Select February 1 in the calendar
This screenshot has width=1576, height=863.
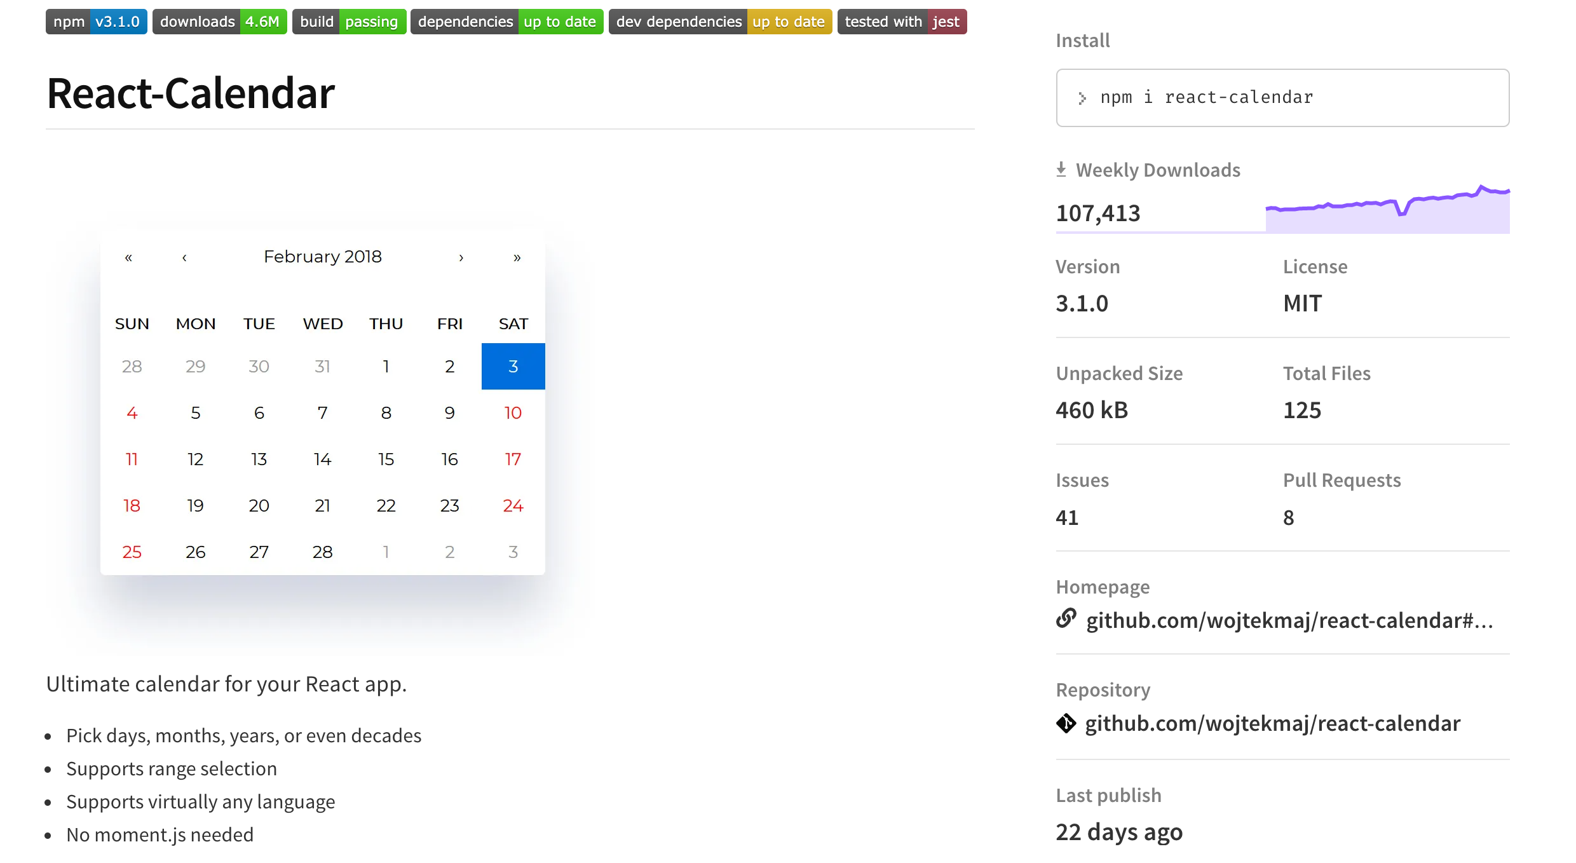[x=386, y=366]
